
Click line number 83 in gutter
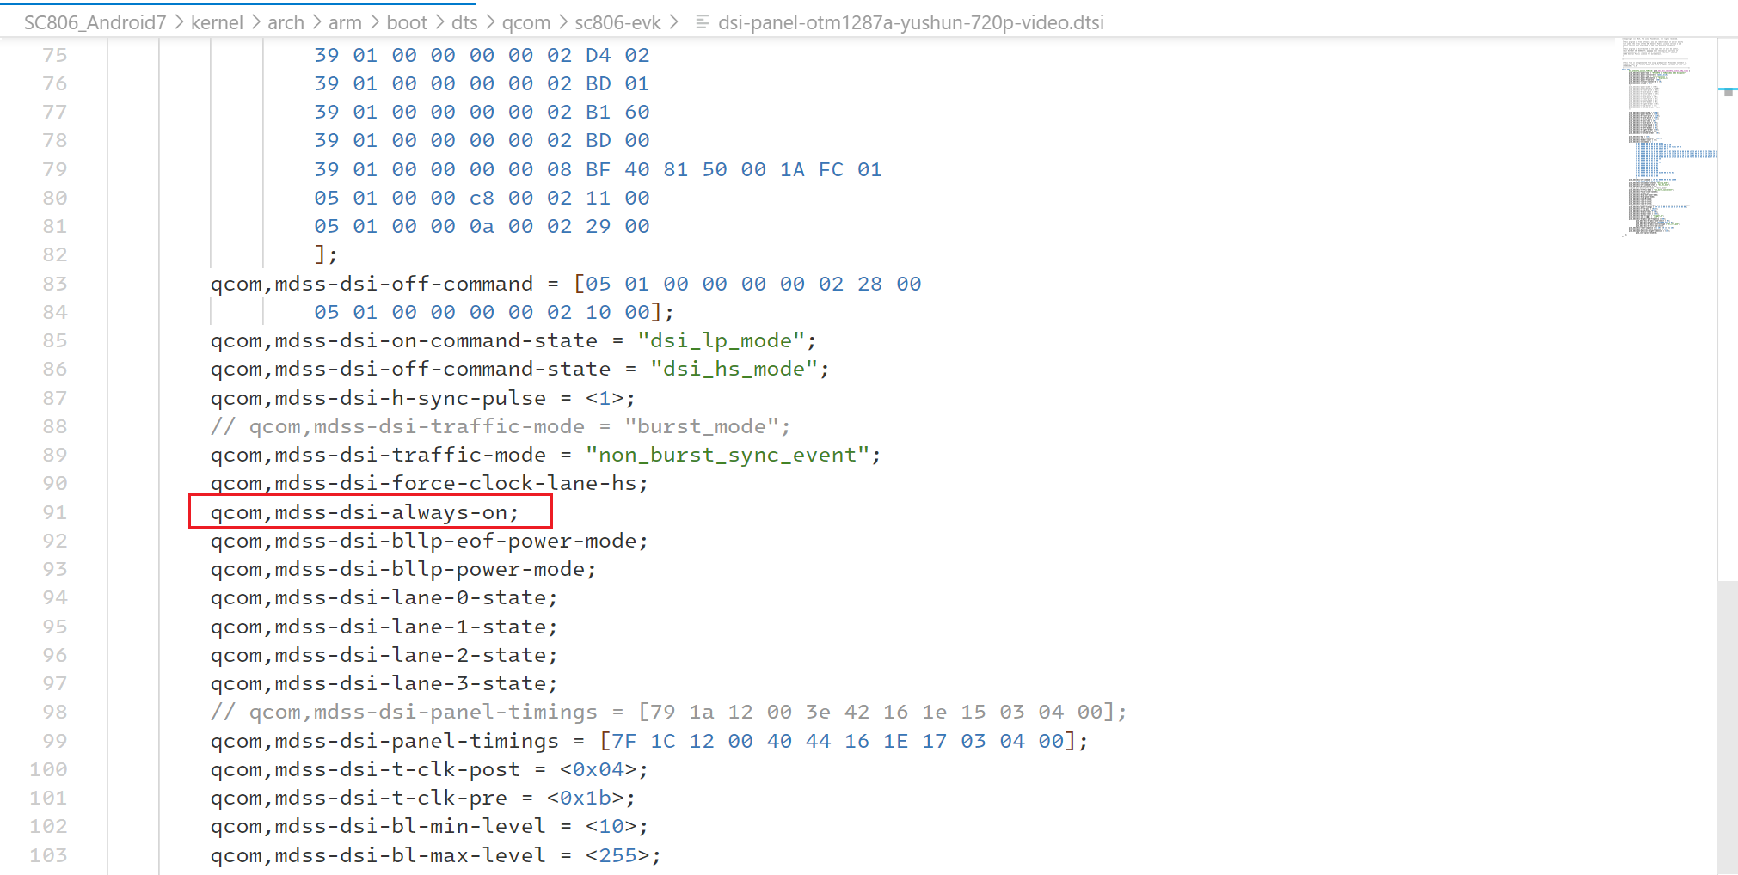click(55, 284)
